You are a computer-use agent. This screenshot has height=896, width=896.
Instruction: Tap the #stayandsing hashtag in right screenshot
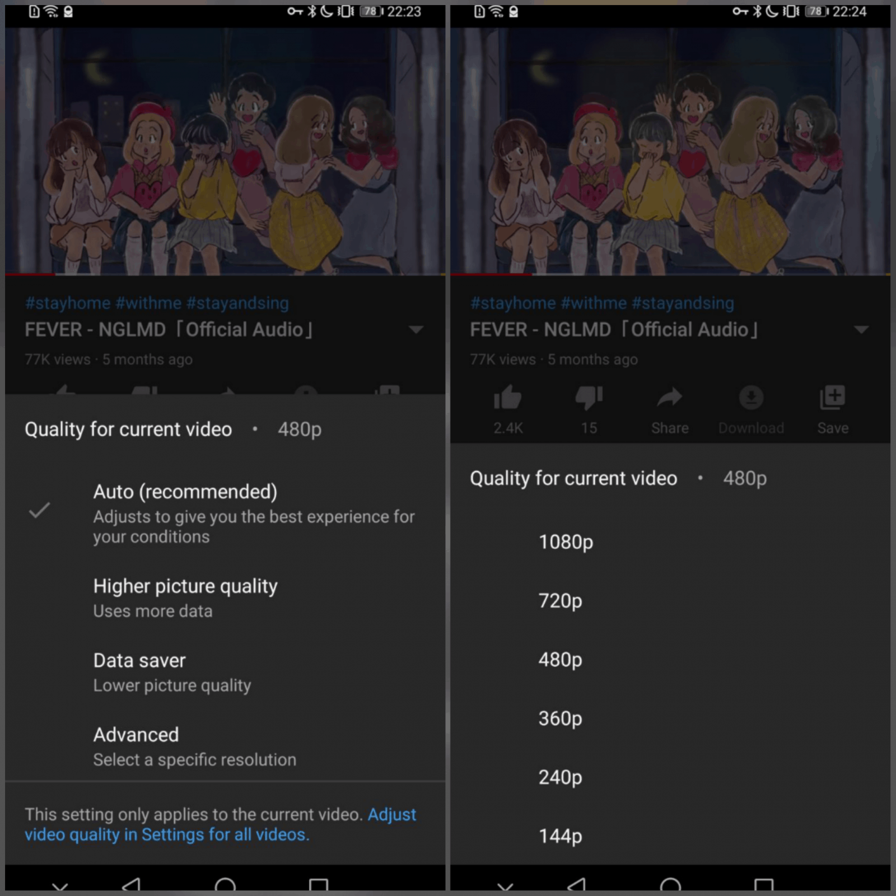(683, 303)
